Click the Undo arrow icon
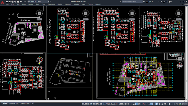Screen dimensions: 188x106 [21, 1]
